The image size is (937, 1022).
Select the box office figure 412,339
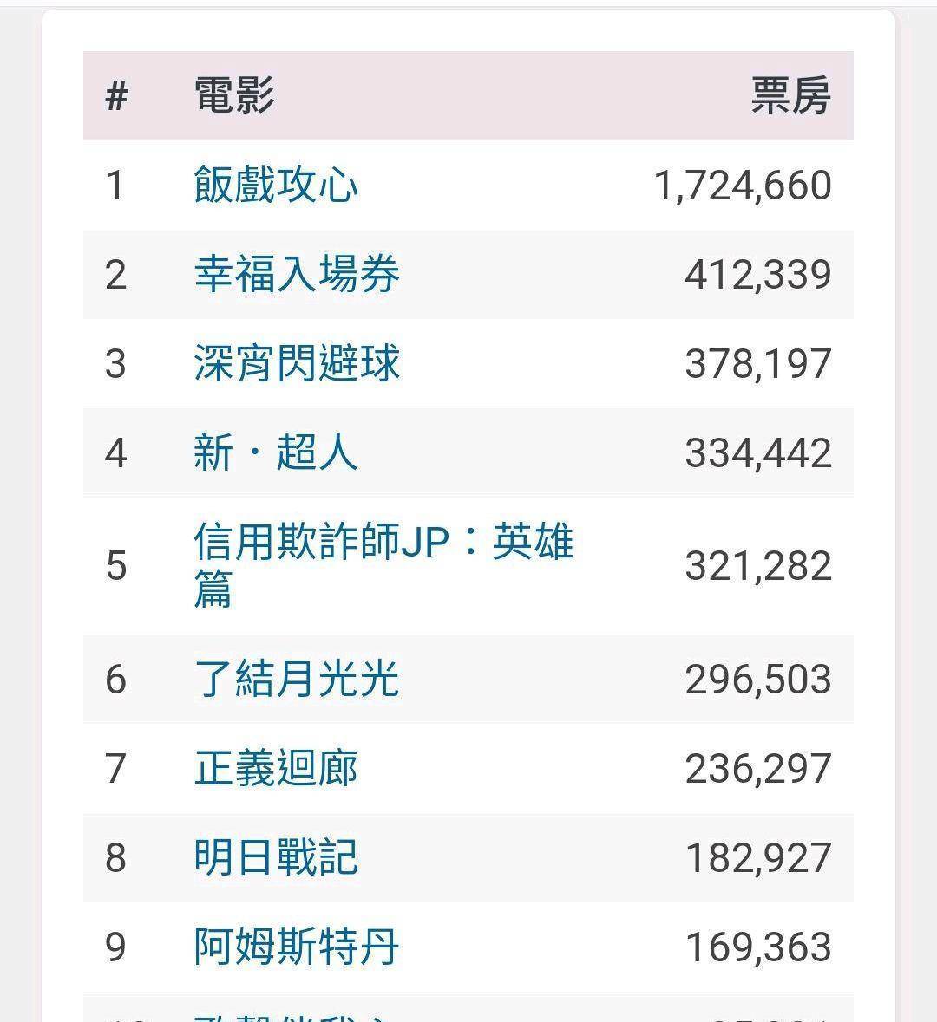(758, 275)
